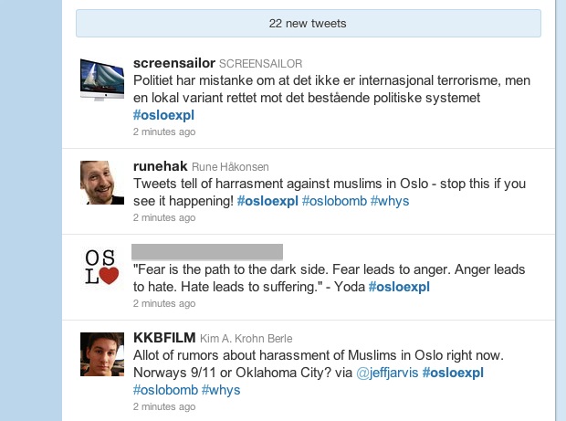Open #osloexpl hashtag in runehak's tweet
Image resolution: width=566 pixels, height=421 pixels.
[267, 201]
